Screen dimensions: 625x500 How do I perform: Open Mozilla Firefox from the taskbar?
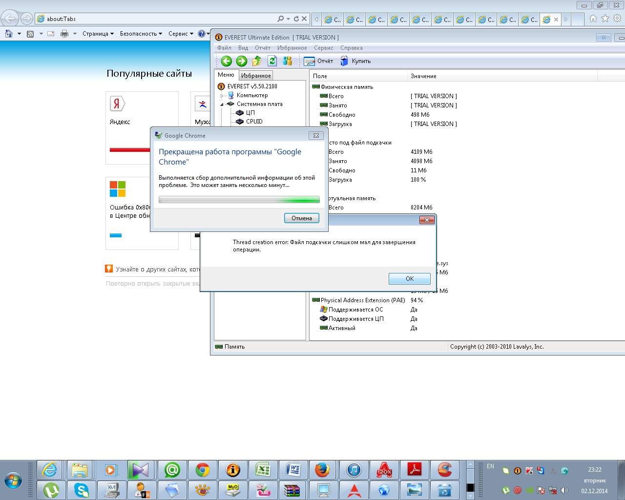322,470
